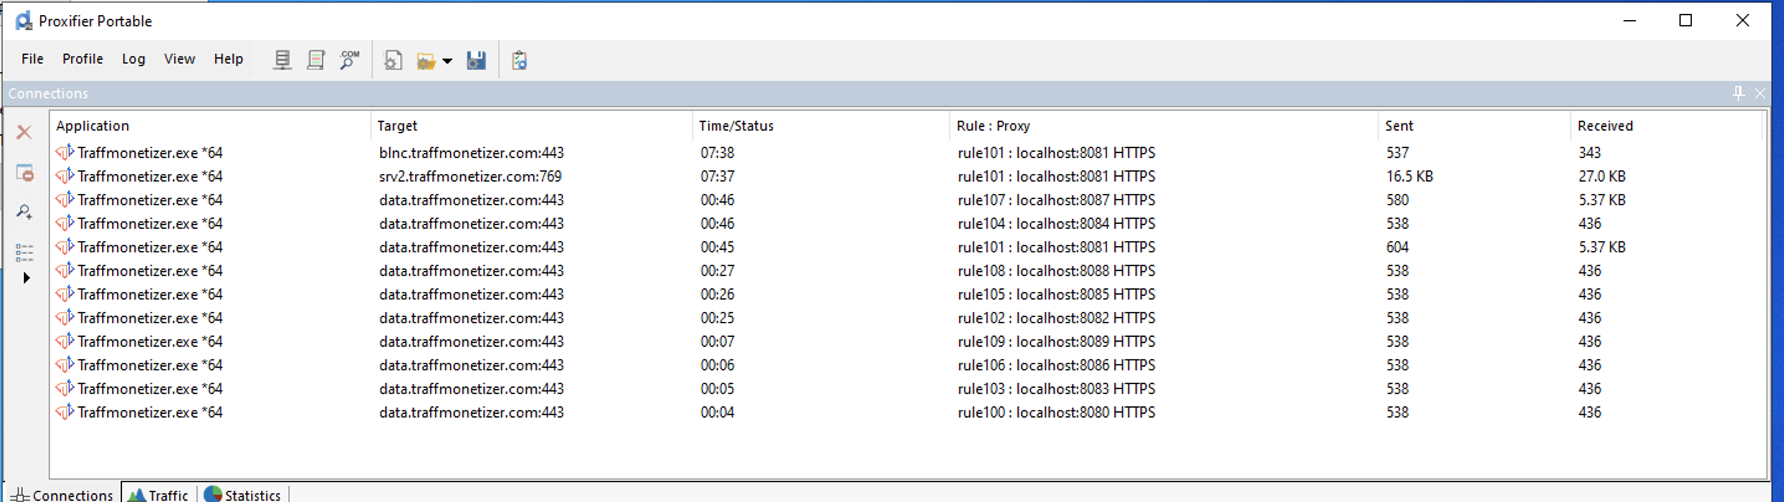1784x502 pixels.
Task: Select rule104 : localhost:8084 HTTPS cell
Action: tap(1057, 223)
